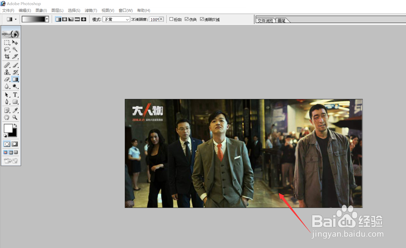Switch to the 文件浏览 tab
This screenshot has height=248, width=406.
(265, 21)
